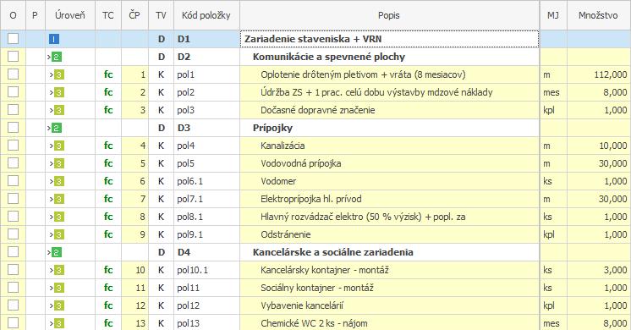Click Kancelársky kontajner - montáž cell
This screenshot has width=631, height=330.
(x=390, y=270)
